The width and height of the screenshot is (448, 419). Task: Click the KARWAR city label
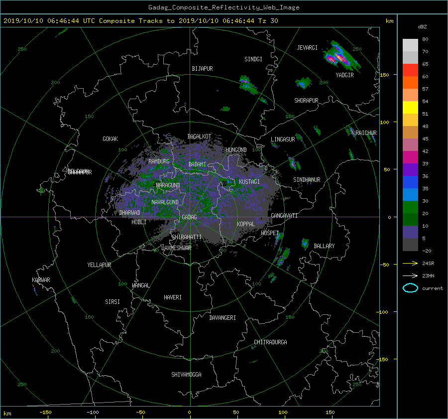pyautogui.click(x=41, y=280)
